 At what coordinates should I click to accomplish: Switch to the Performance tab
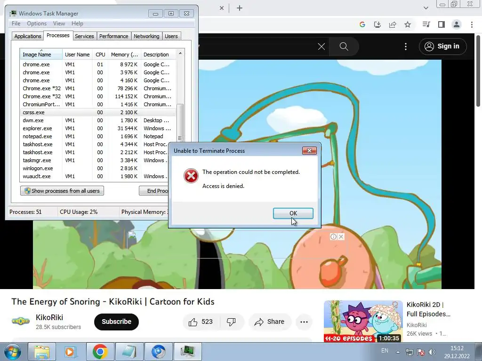[x=113, y=36]
